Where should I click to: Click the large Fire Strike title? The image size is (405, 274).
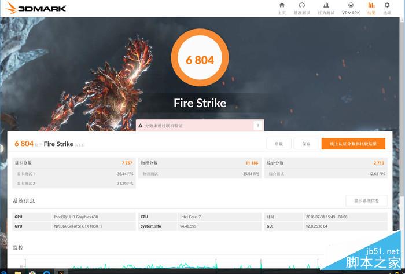(200, 103)
